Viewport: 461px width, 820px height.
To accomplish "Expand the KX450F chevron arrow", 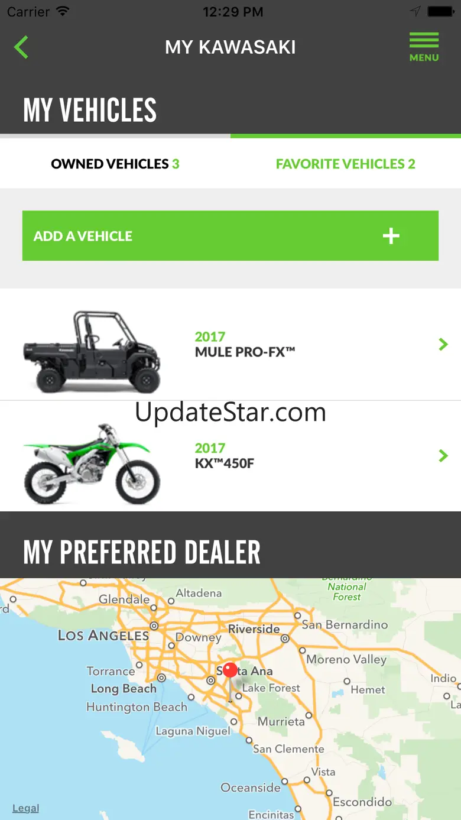I will pos(443,455).
